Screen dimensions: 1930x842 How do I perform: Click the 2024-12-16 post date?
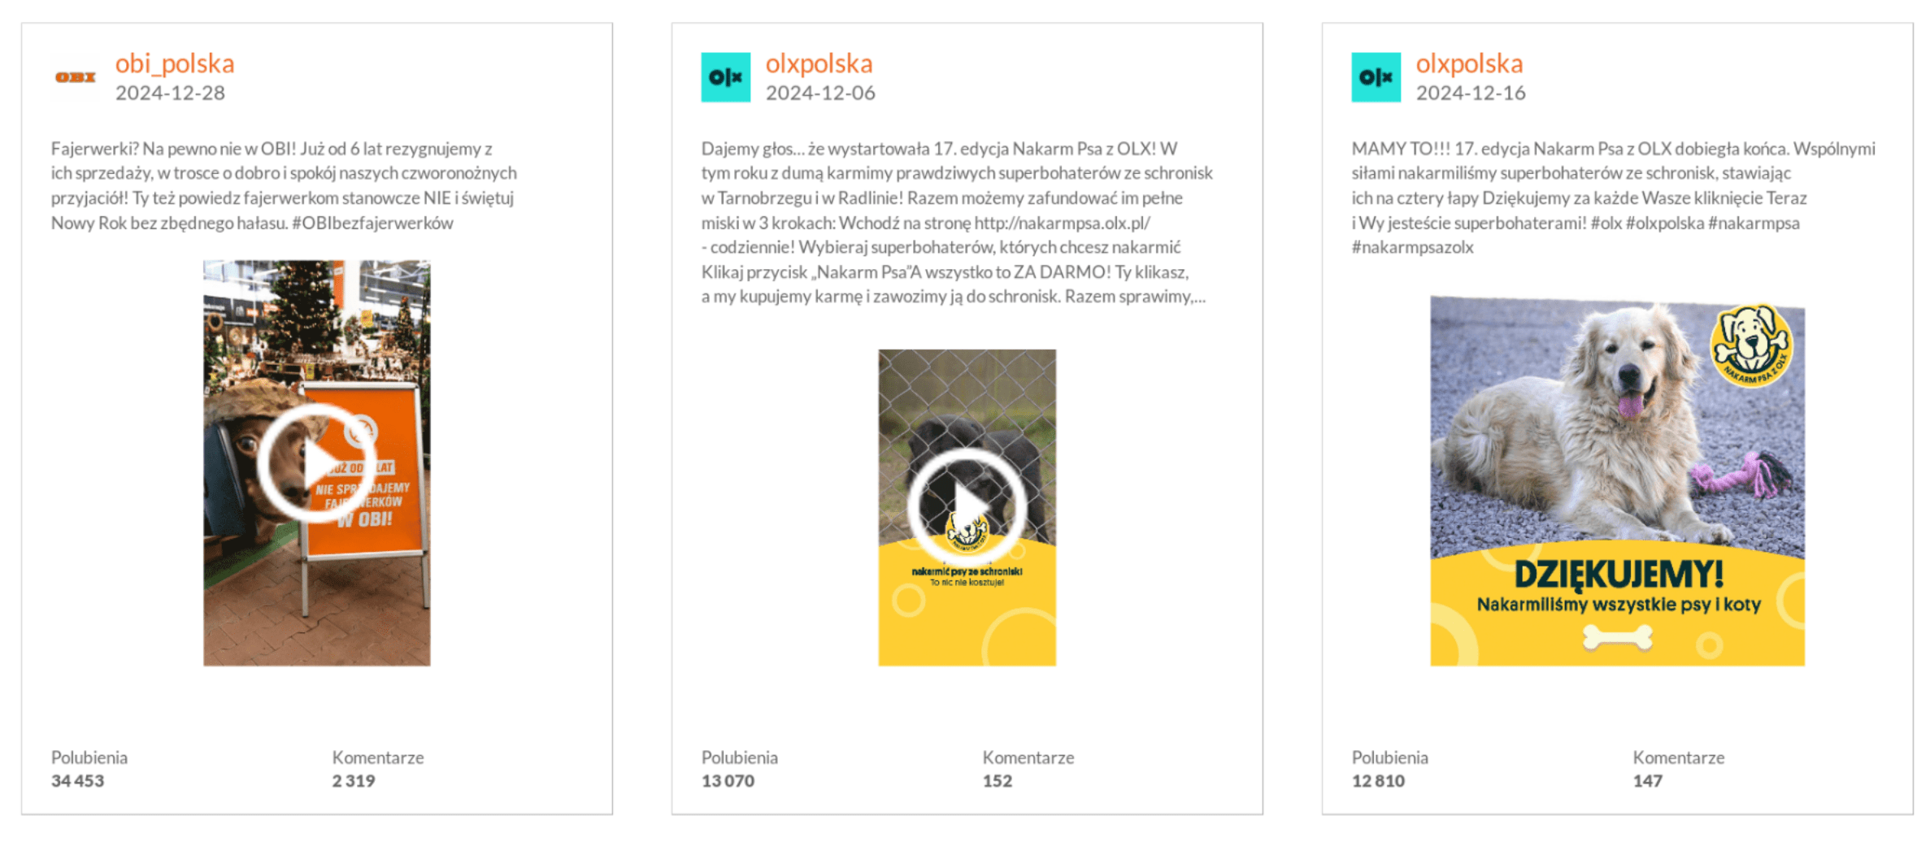click(1471, 93)
